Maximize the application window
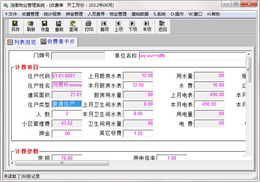The width and height of the screenshot is (260, 182). (x=236, y=4)
